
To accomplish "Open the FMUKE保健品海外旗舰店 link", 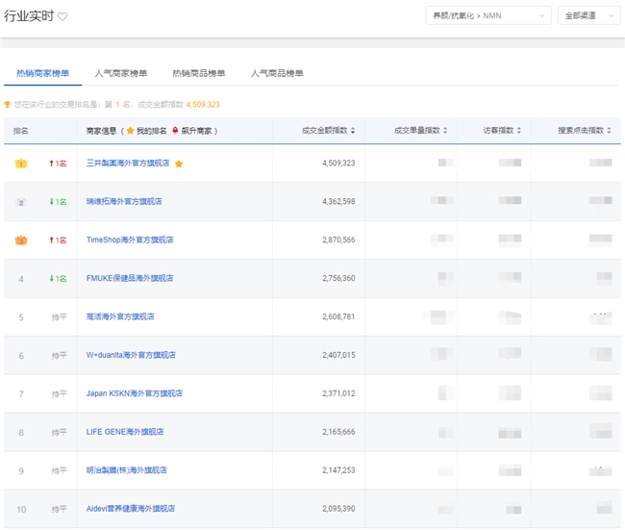I will [x=130, y=278].
